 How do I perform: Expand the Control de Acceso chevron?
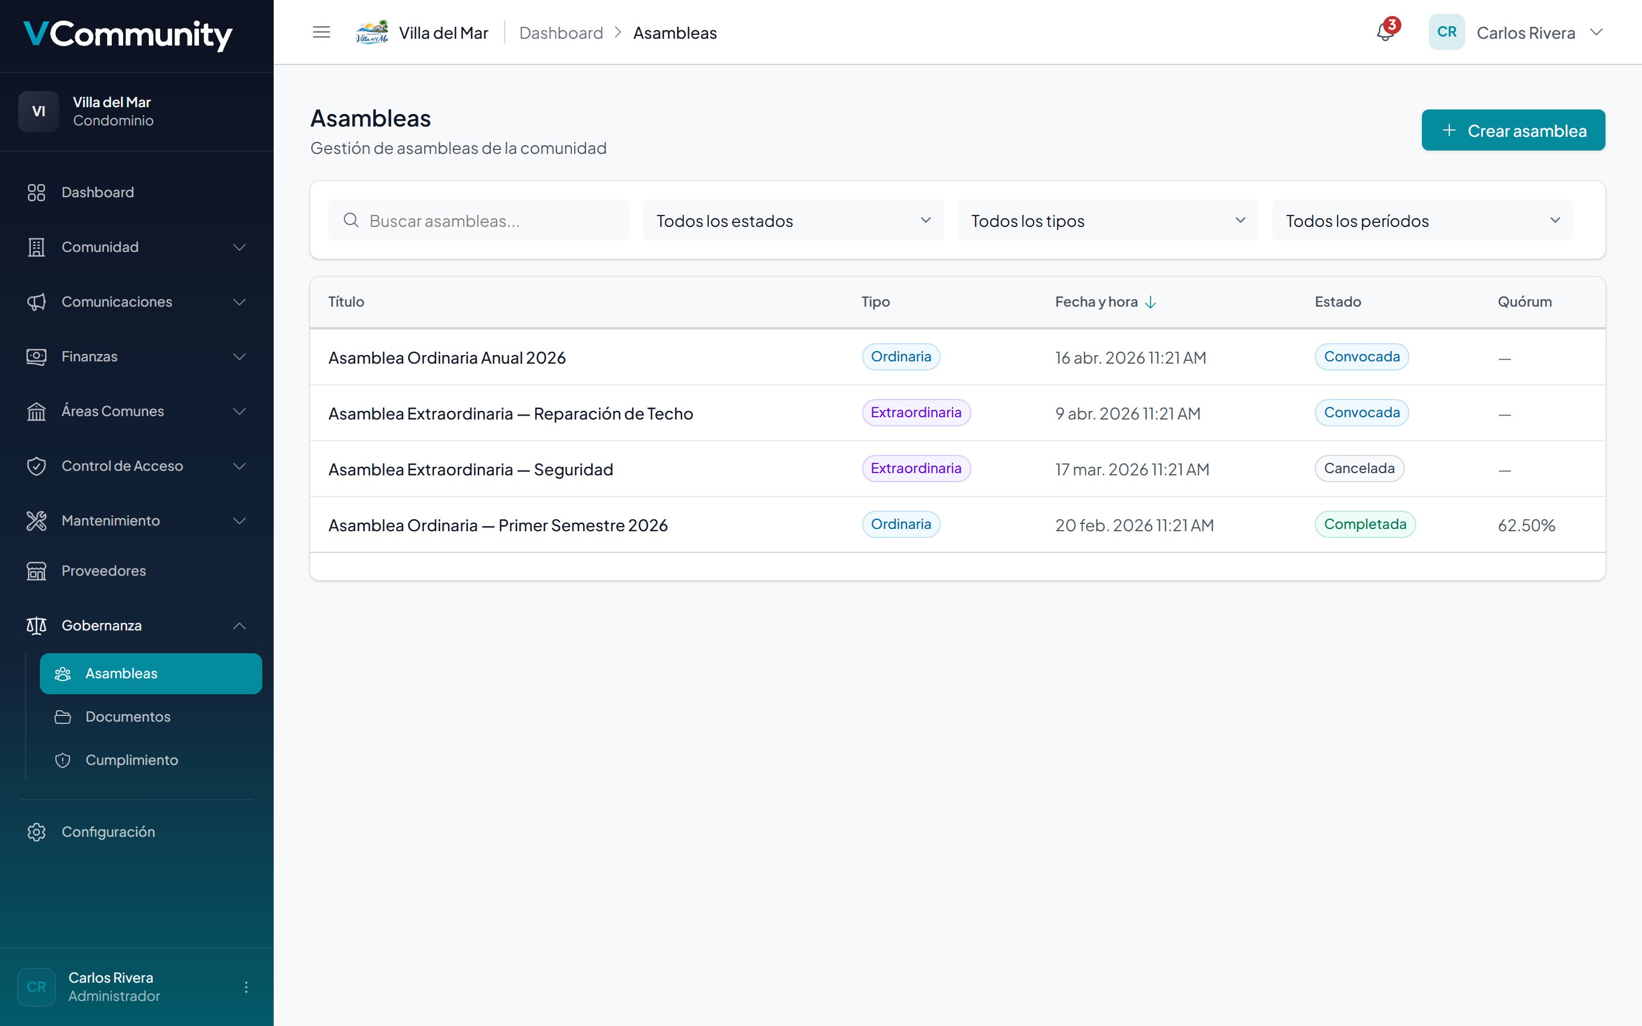pos(239,466)
